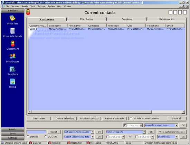Click the Replication status red icon
190x145 pixels.
point(69,143)
